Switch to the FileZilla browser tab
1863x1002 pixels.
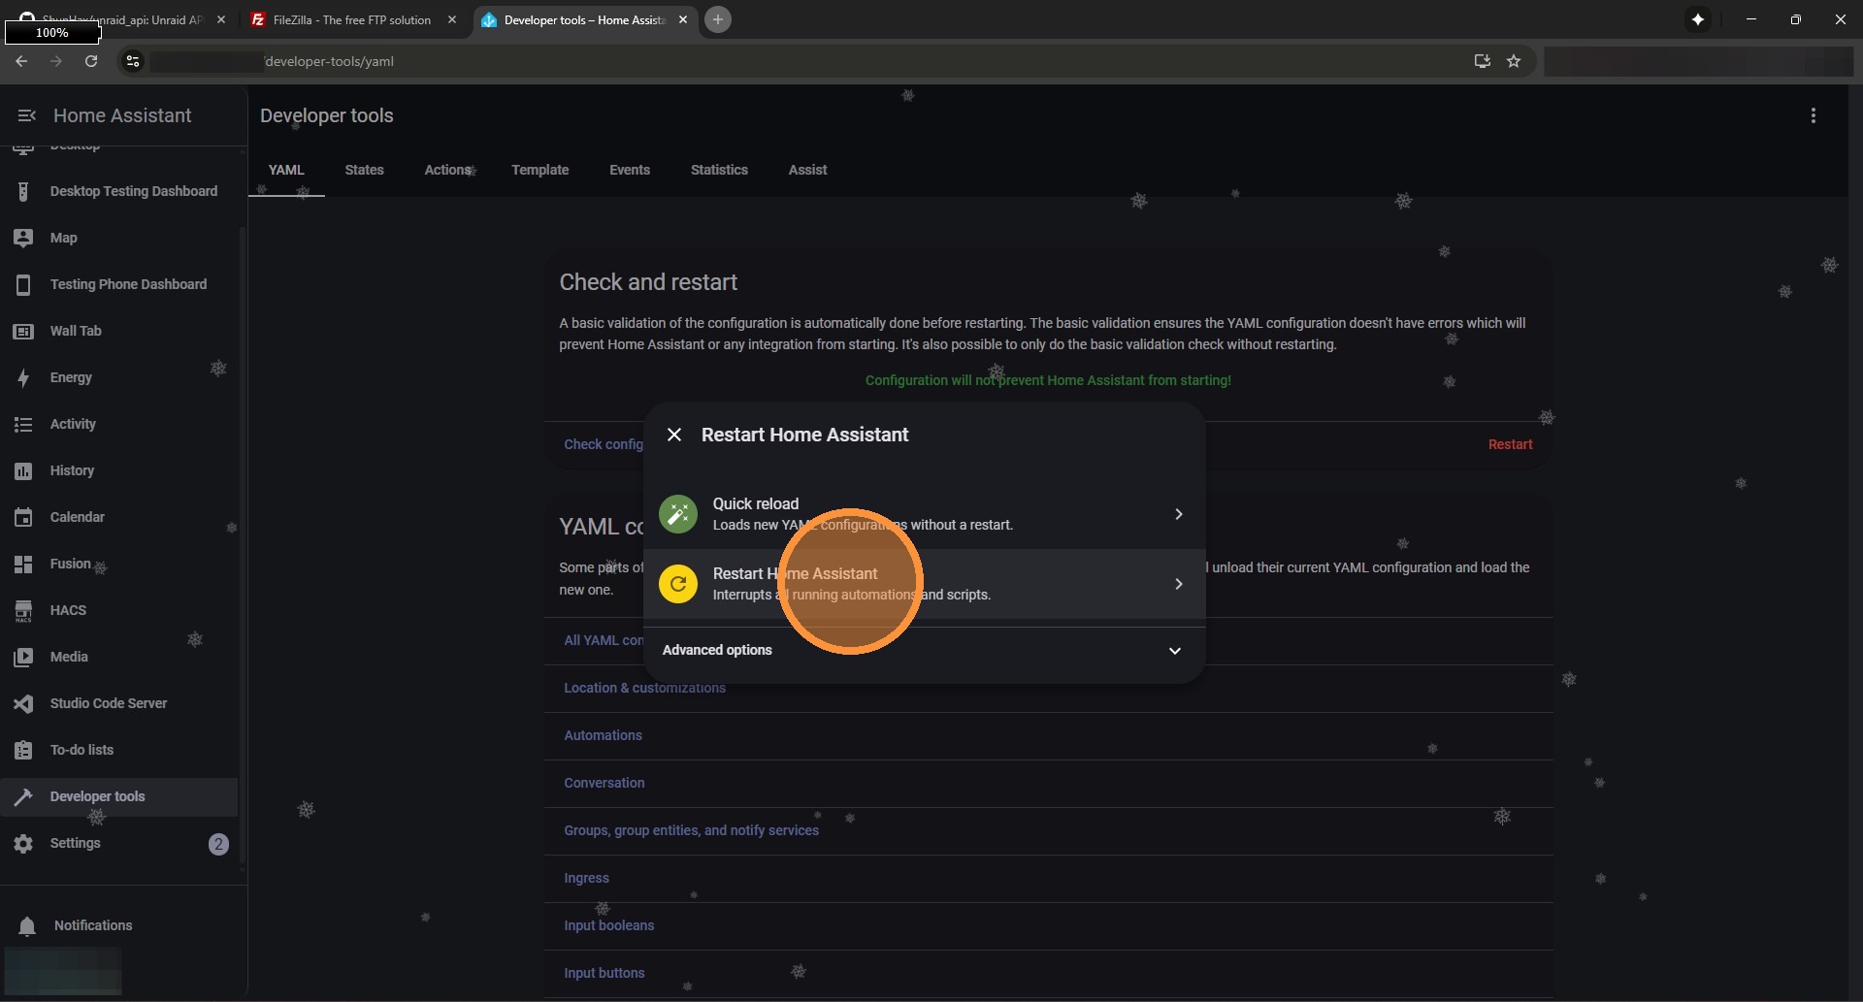[x=352, y=19]
